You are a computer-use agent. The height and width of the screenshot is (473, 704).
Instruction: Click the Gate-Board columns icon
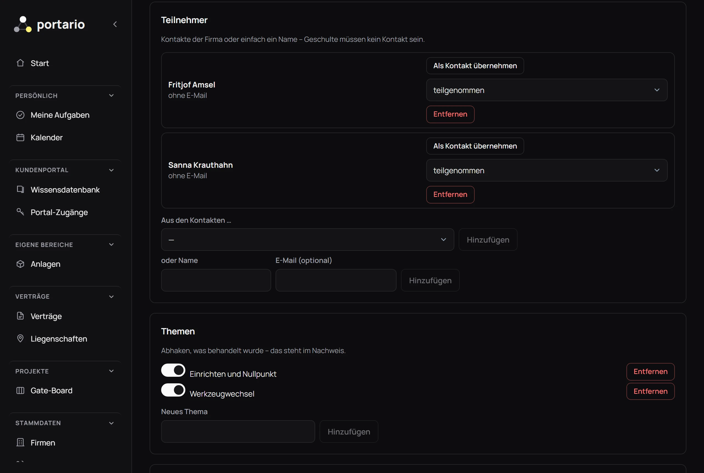pos(20,390)
